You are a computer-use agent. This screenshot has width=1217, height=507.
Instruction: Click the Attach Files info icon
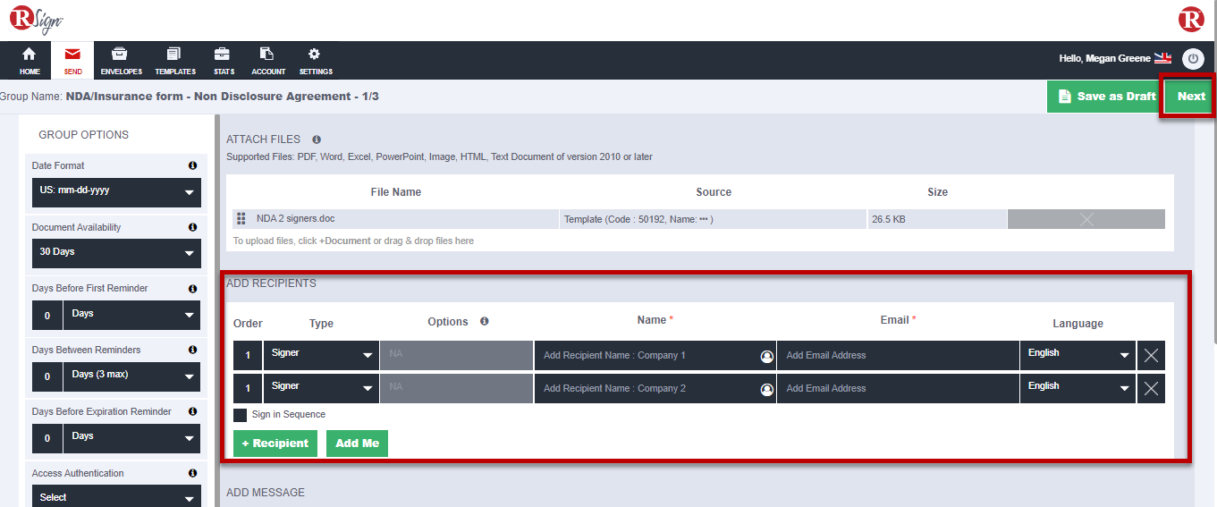click(x=317, y=139)
